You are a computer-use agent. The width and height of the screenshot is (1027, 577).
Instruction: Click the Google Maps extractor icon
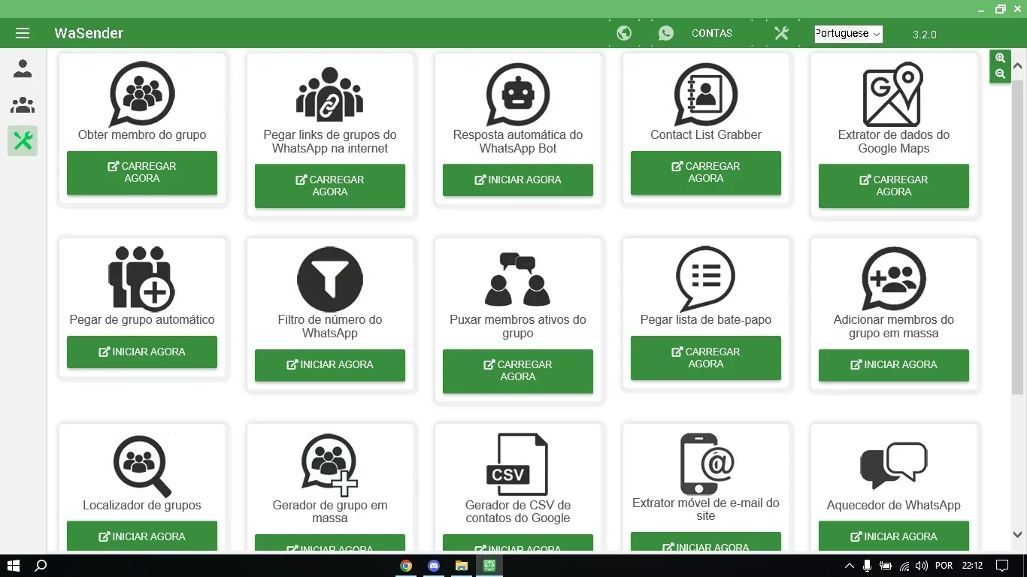point(893,94)
